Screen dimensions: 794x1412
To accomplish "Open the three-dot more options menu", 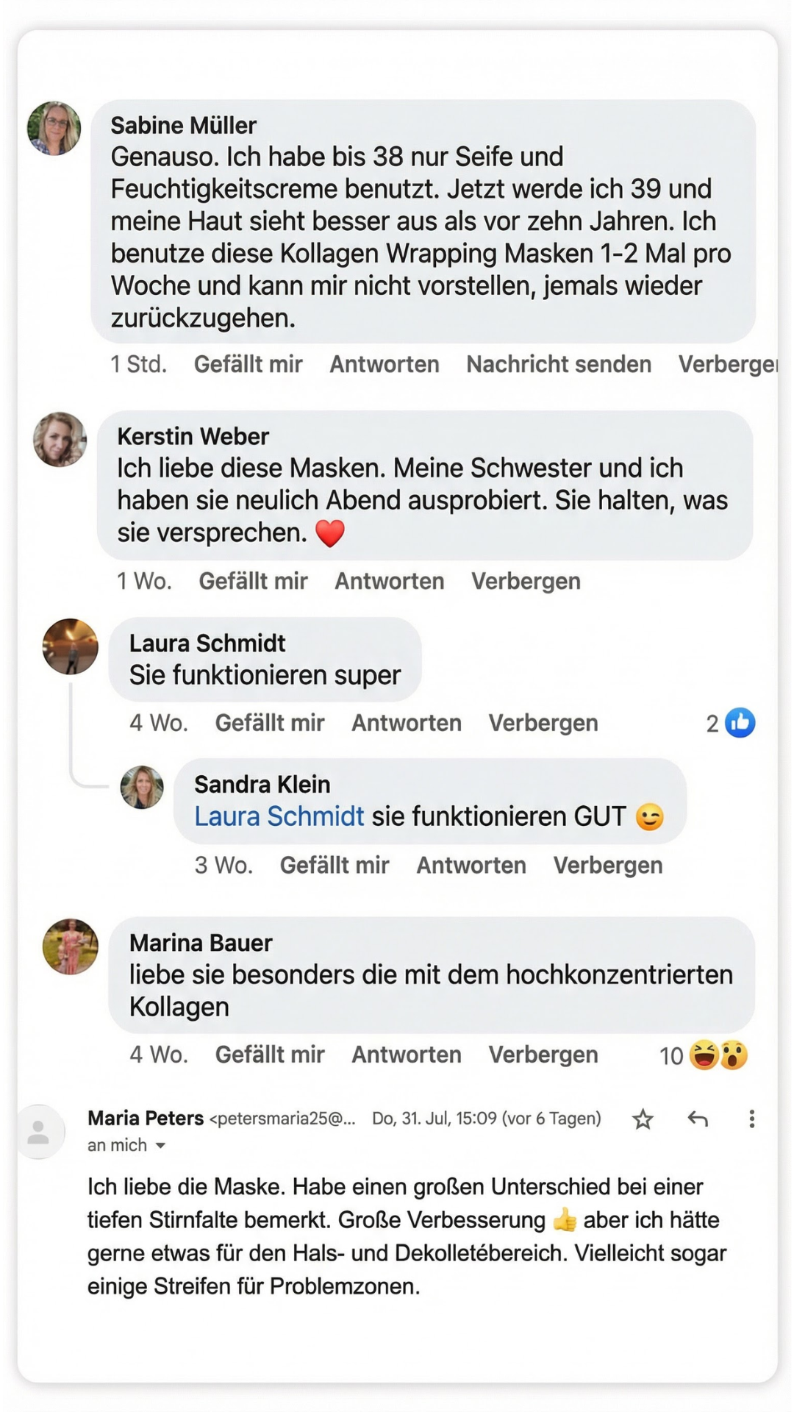I will coord(751,1119).
